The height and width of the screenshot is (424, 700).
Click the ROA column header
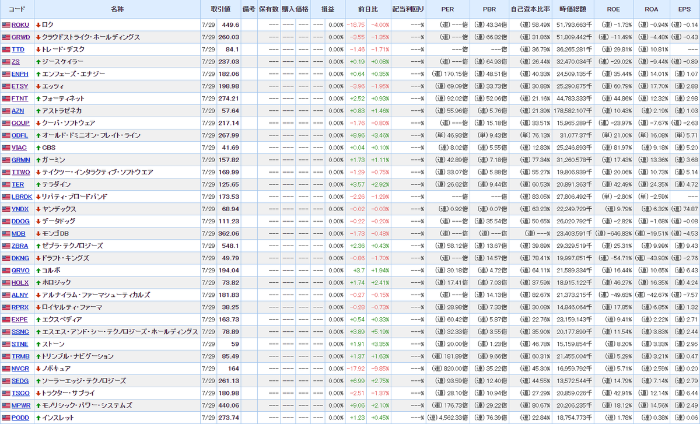tap(652, 9)
